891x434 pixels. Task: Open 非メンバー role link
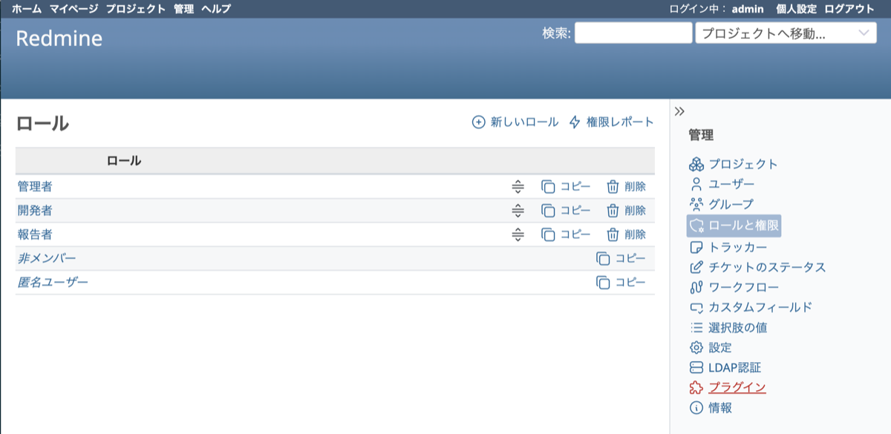(x=47, y=258)
